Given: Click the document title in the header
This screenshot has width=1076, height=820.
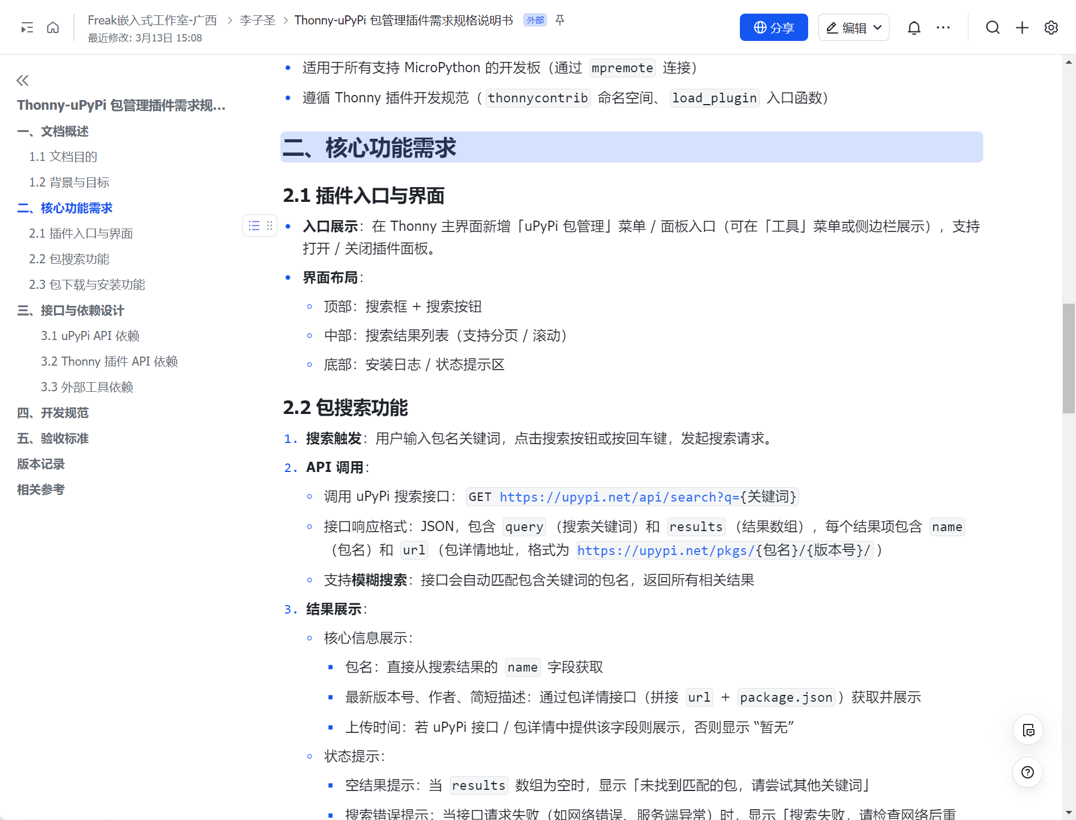Looking at the screenshot, I should tap(404, 20).
